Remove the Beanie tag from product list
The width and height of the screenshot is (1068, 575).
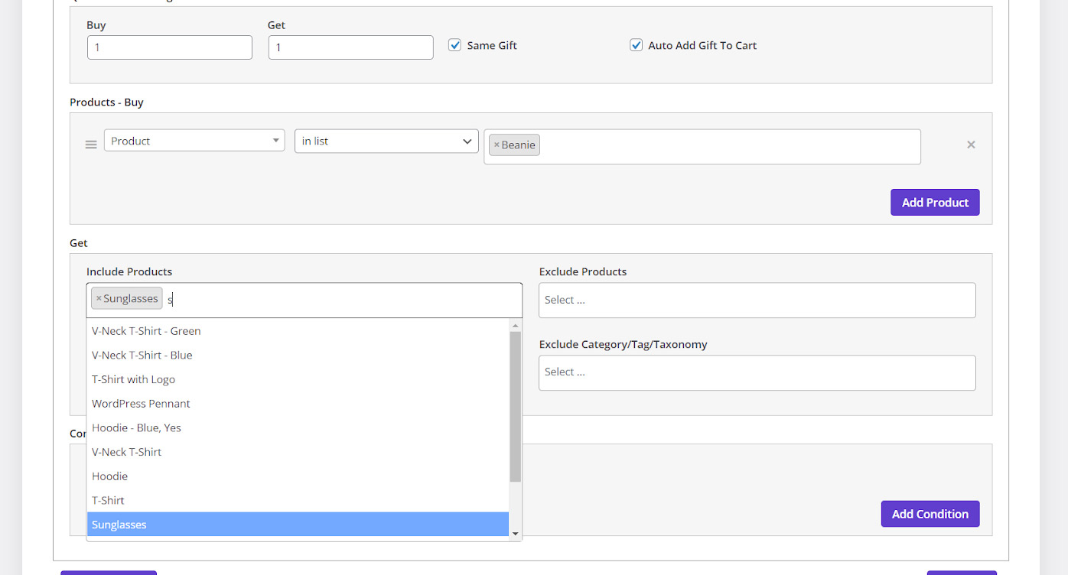(x=497, y=145)
